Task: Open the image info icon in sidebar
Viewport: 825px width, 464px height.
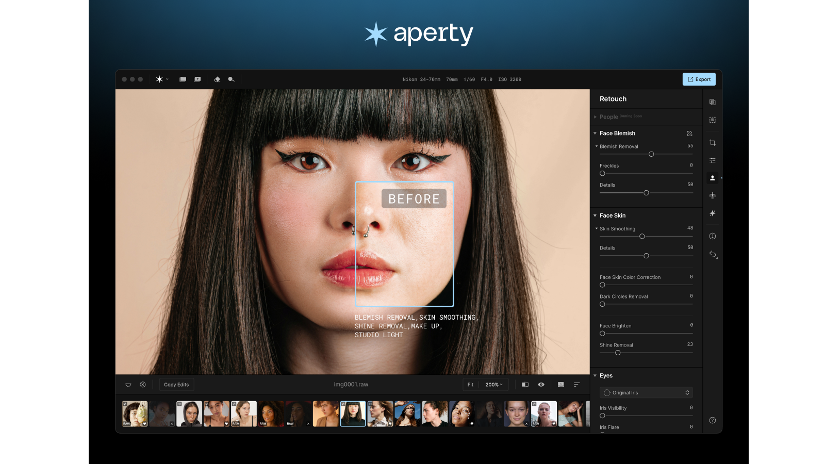Action: click(x=712, y=236)
